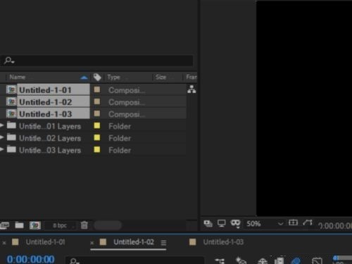
Task: Expand the Untitle...02 Layers folder
Action: (x=2, y=137)
